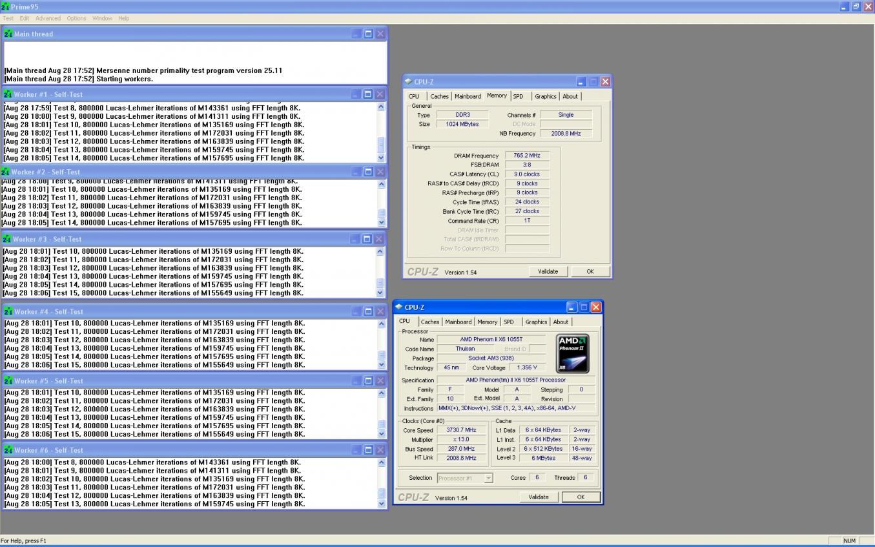
Task: Click the DRAM Frequency value 765.2 MHz
Action: 527,156
